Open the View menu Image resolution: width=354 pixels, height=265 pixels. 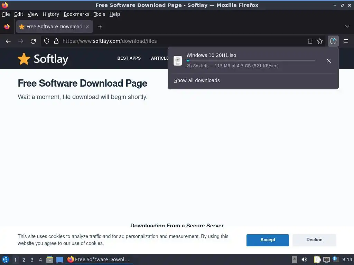click(33, 14)
